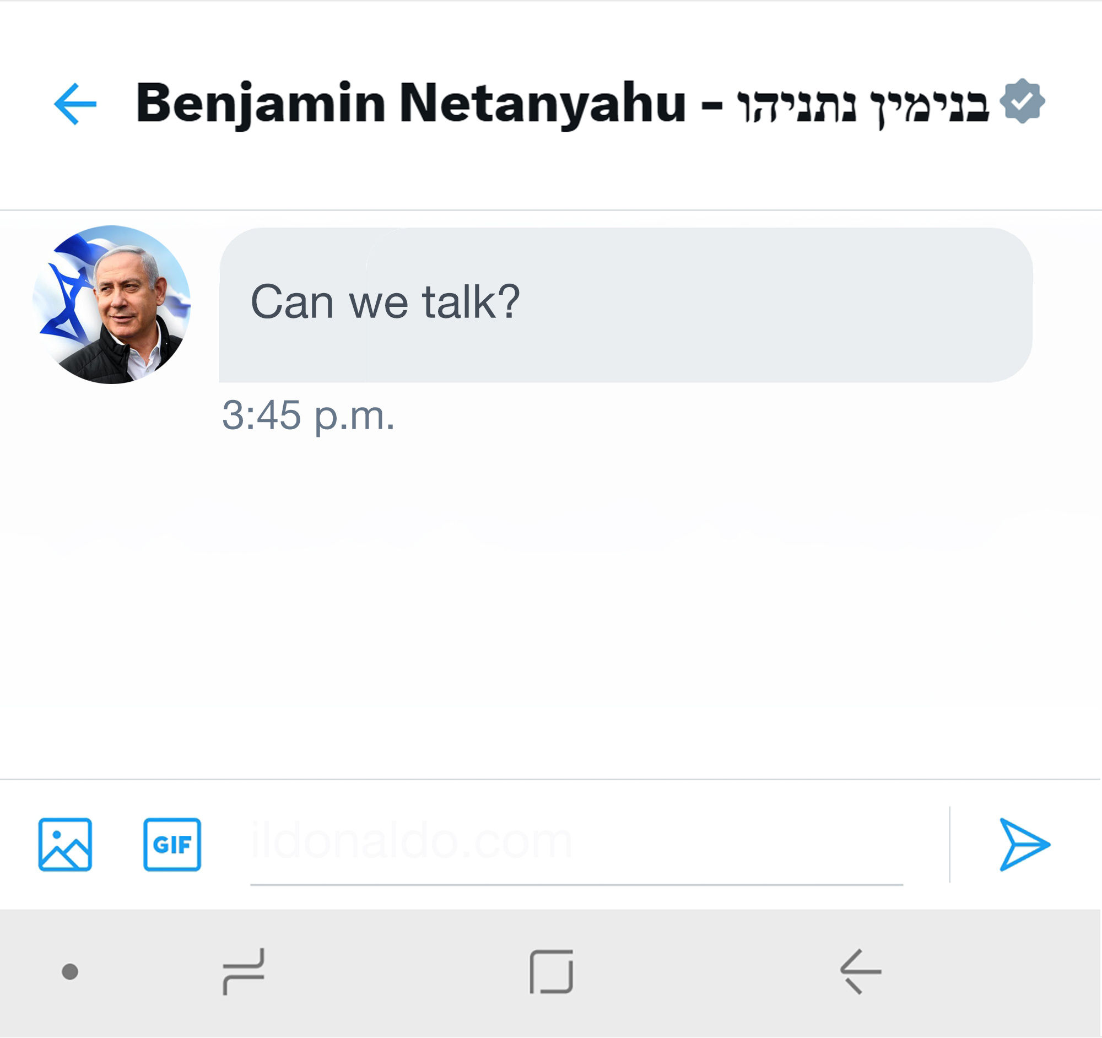
Task: Tap the 3:45 p.m. timestamp
Action: coord(308,415)
